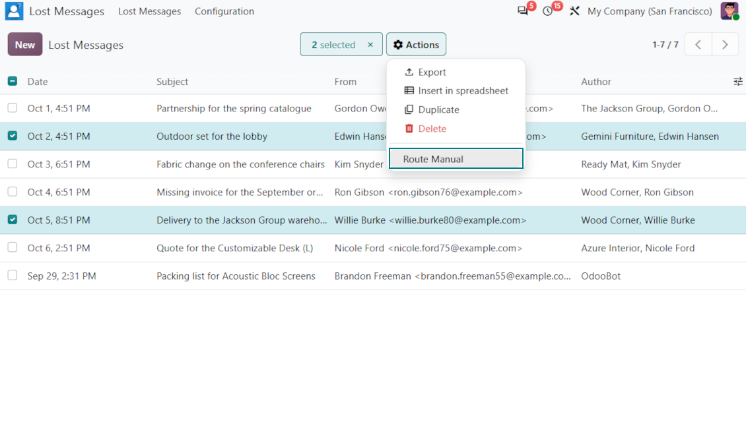Open optional columns settings icon
The width and height of the screenshot is (746, 428).
point(738,82)
